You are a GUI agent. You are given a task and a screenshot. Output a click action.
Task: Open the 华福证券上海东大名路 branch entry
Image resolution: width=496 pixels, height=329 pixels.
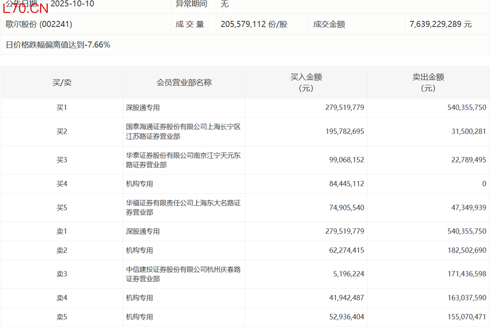point(183,208)
